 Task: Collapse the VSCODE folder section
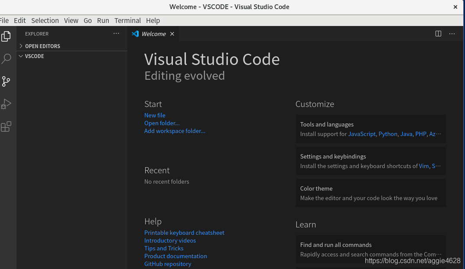click(34, 56)
